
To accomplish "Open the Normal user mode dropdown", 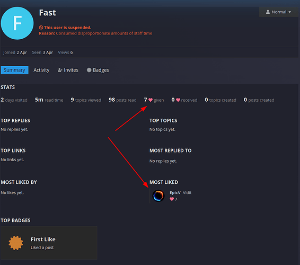I will point(279,12).
